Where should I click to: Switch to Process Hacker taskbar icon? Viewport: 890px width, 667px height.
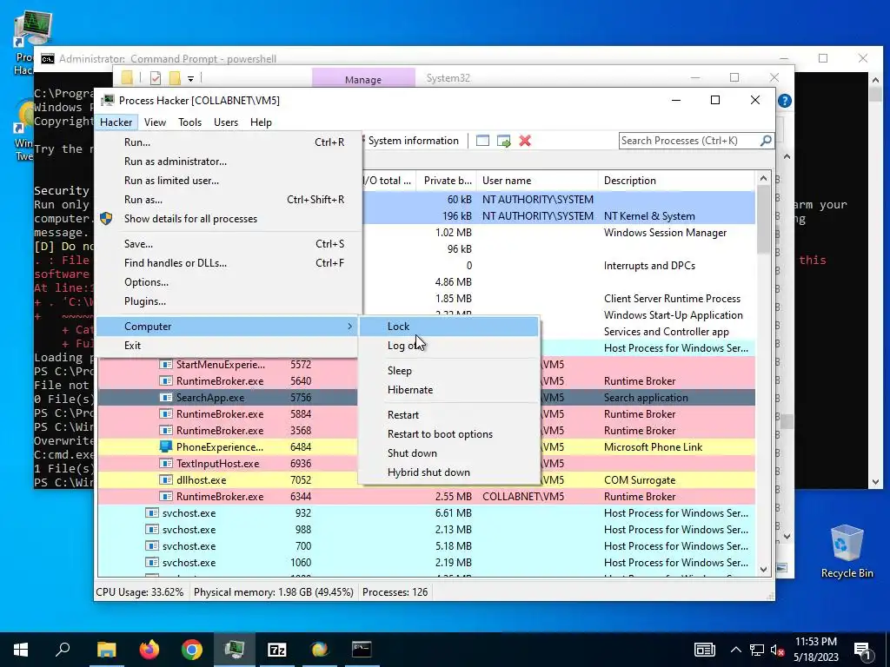(x=235, y=650)
